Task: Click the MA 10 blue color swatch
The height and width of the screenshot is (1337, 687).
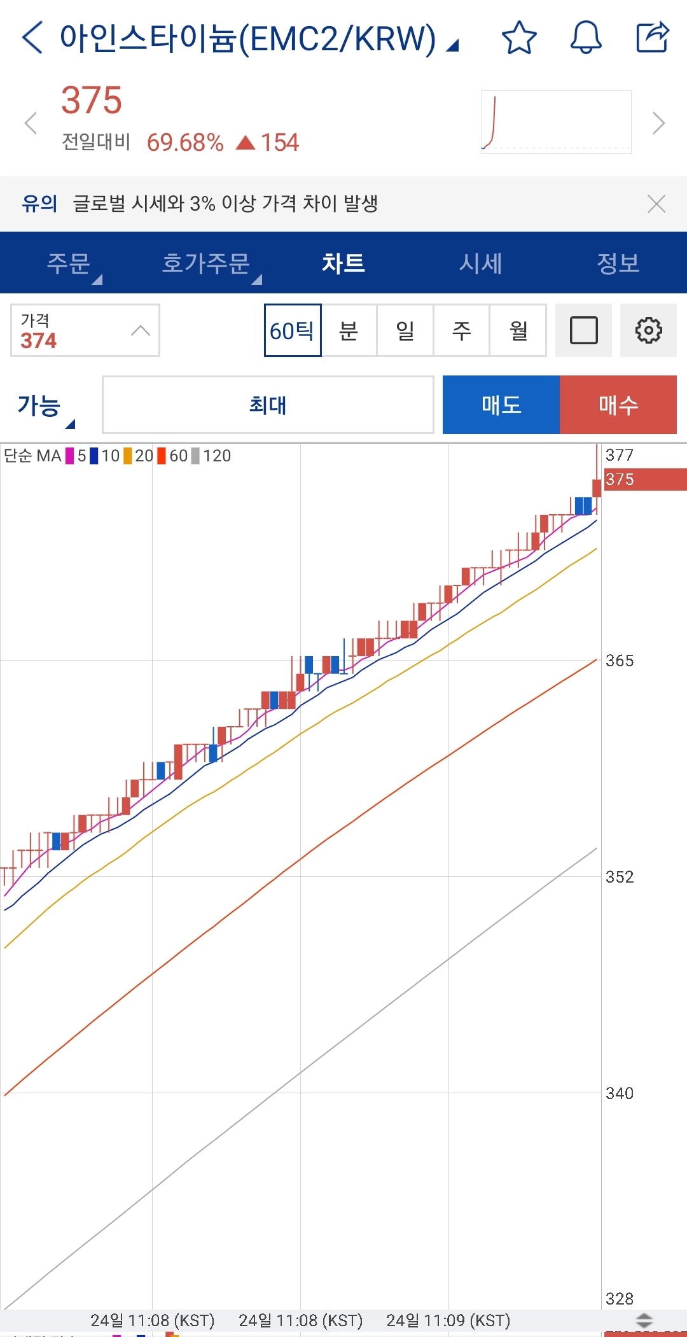Action: pyautogui.click(x=94, y=456)
